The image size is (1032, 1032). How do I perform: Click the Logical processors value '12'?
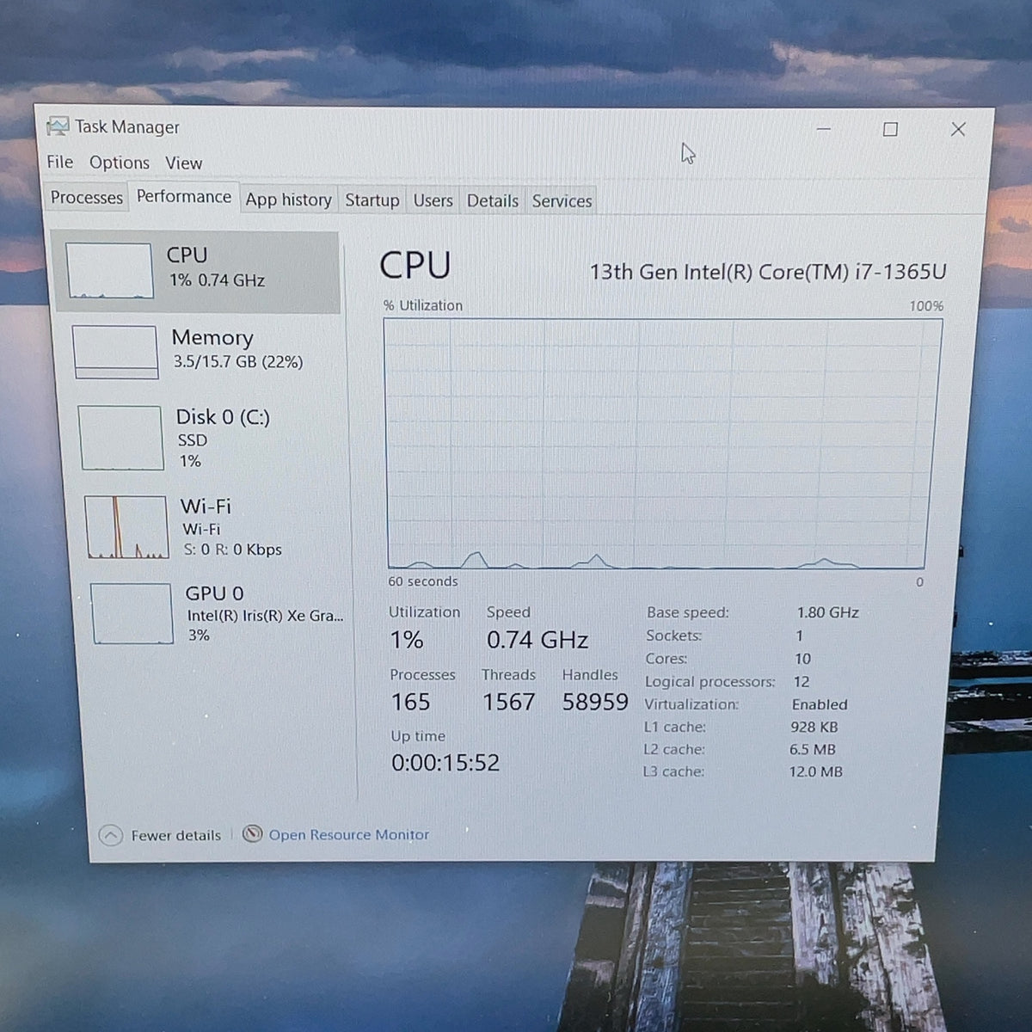[802, 681]
